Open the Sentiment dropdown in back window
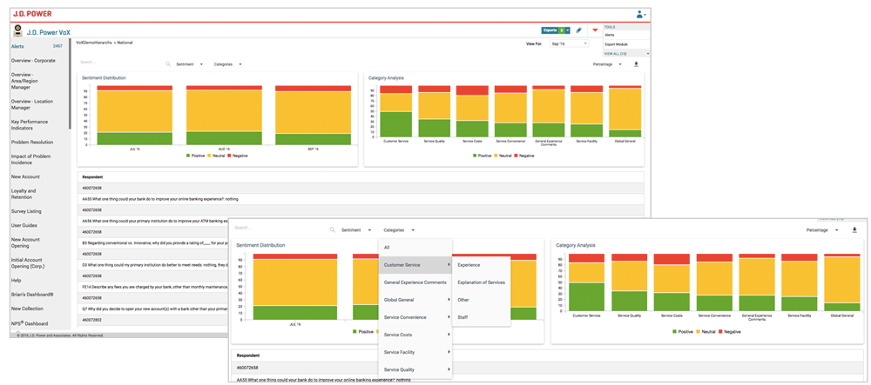 189,64
